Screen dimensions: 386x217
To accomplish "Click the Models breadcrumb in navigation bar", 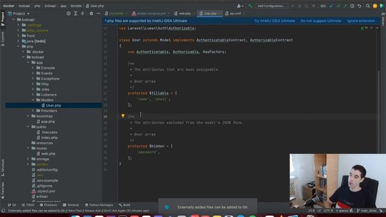I will (76, 6).
